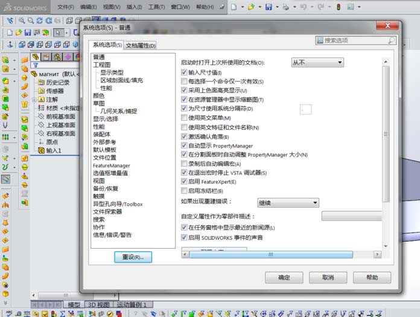Screen dimensions: 420x317
Task: Click the Rebuild traffic light icon
Action: tap(339, 7)
